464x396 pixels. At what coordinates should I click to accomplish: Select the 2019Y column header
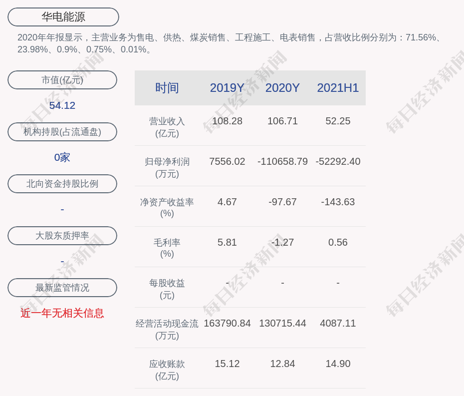tap(227, 88)
